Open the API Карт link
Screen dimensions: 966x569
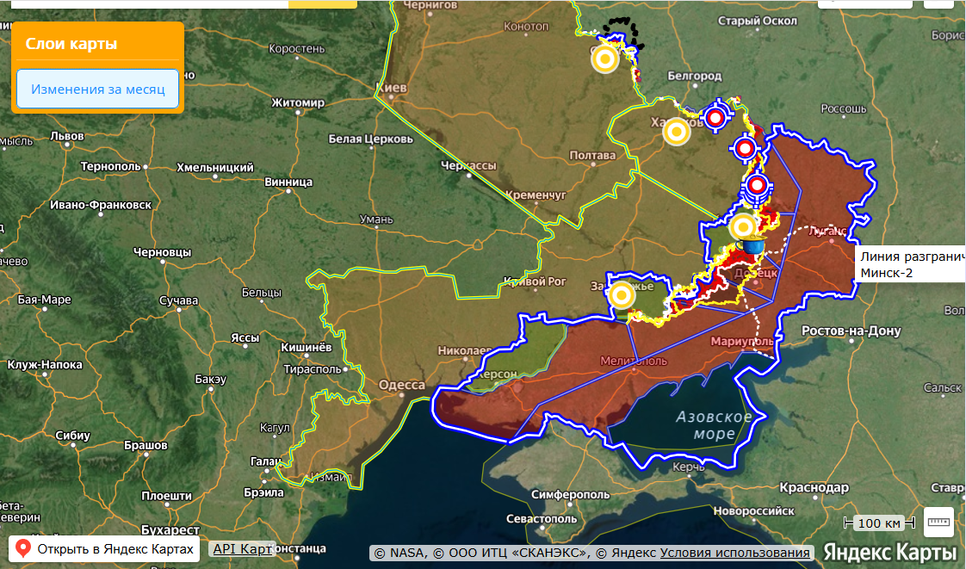(242, 548)
